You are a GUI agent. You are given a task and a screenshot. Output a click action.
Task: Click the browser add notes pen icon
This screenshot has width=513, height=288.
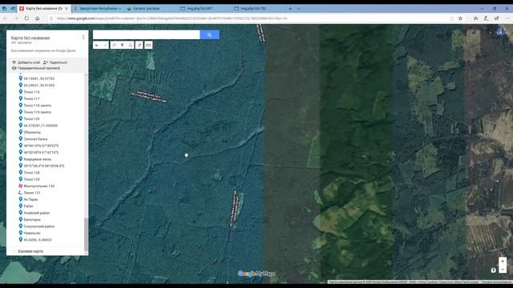487,18
